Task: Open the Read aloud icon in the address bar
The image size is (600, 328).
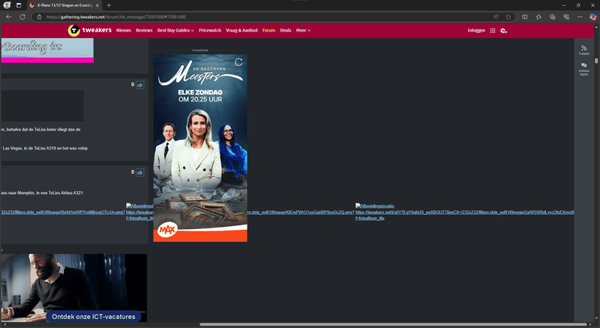Action: 496,16
